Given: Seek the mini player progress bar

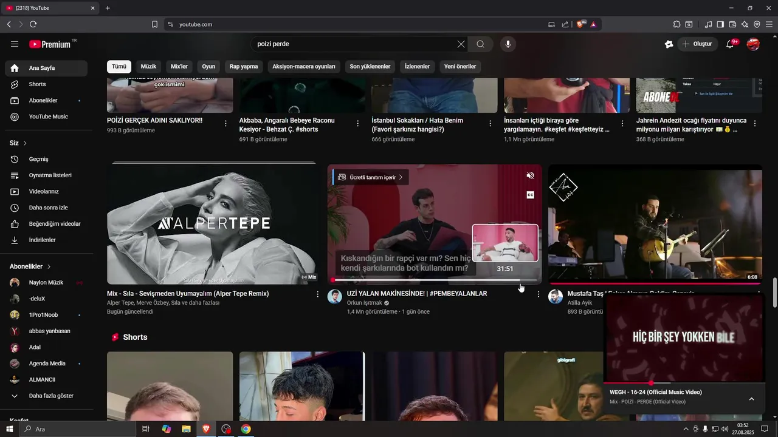Looking at the screenshot, I should pos(684,383).
